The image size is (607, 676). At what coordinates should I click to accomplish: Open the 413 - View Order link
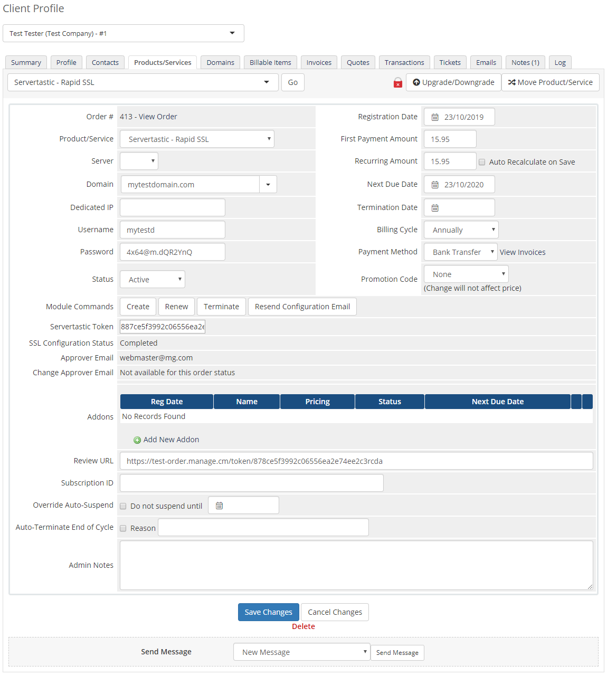148,117
